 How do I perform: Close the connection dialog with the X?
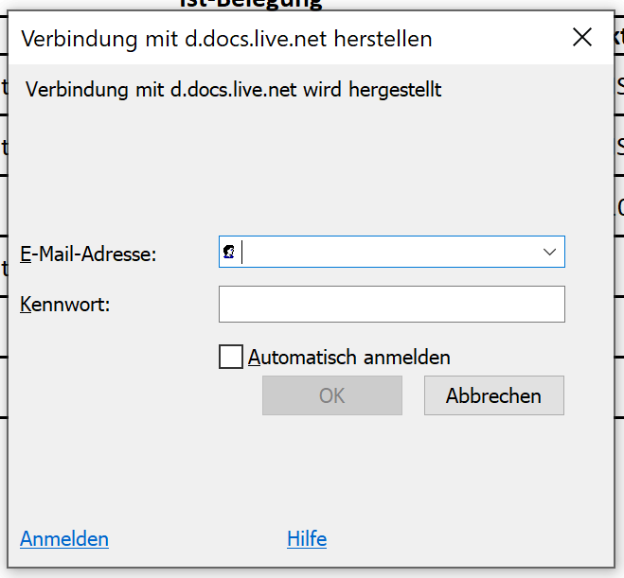coord(582,38)
